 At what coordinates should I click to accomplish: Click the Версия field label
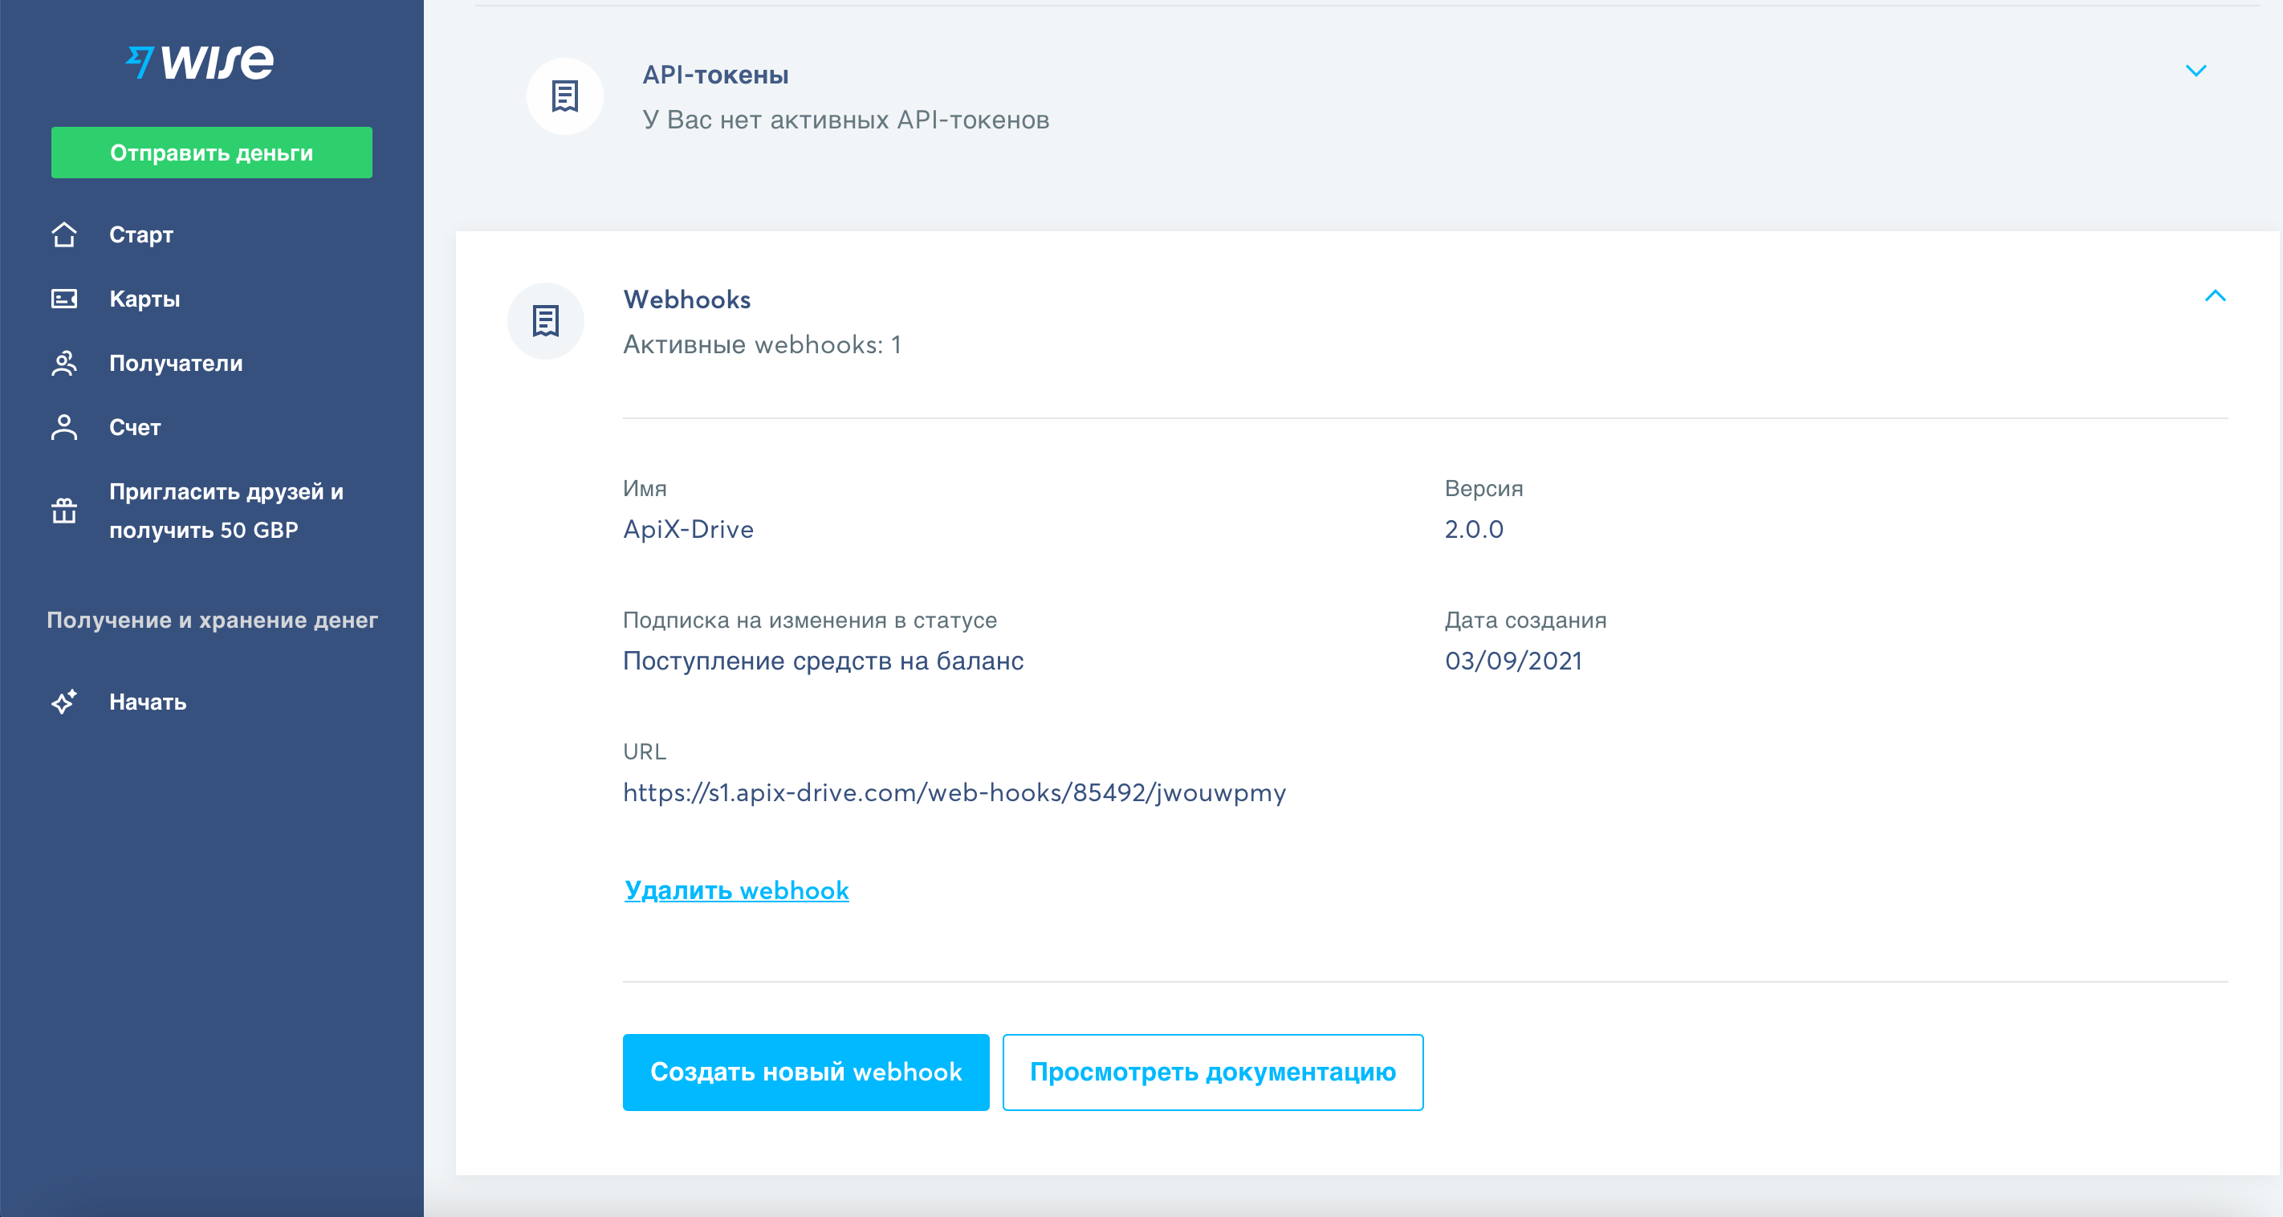pyautogui.click(x=1483, y=488)
